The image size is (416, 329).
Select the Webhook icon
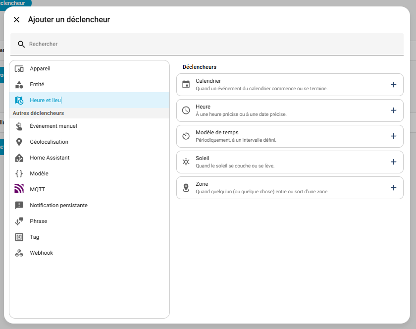point(19,253)
